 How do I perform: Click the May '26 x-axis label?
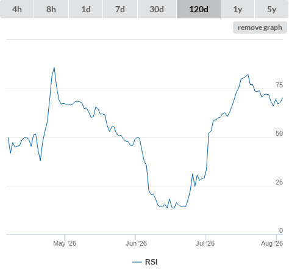pyautogui.click(x=65, y=243)
